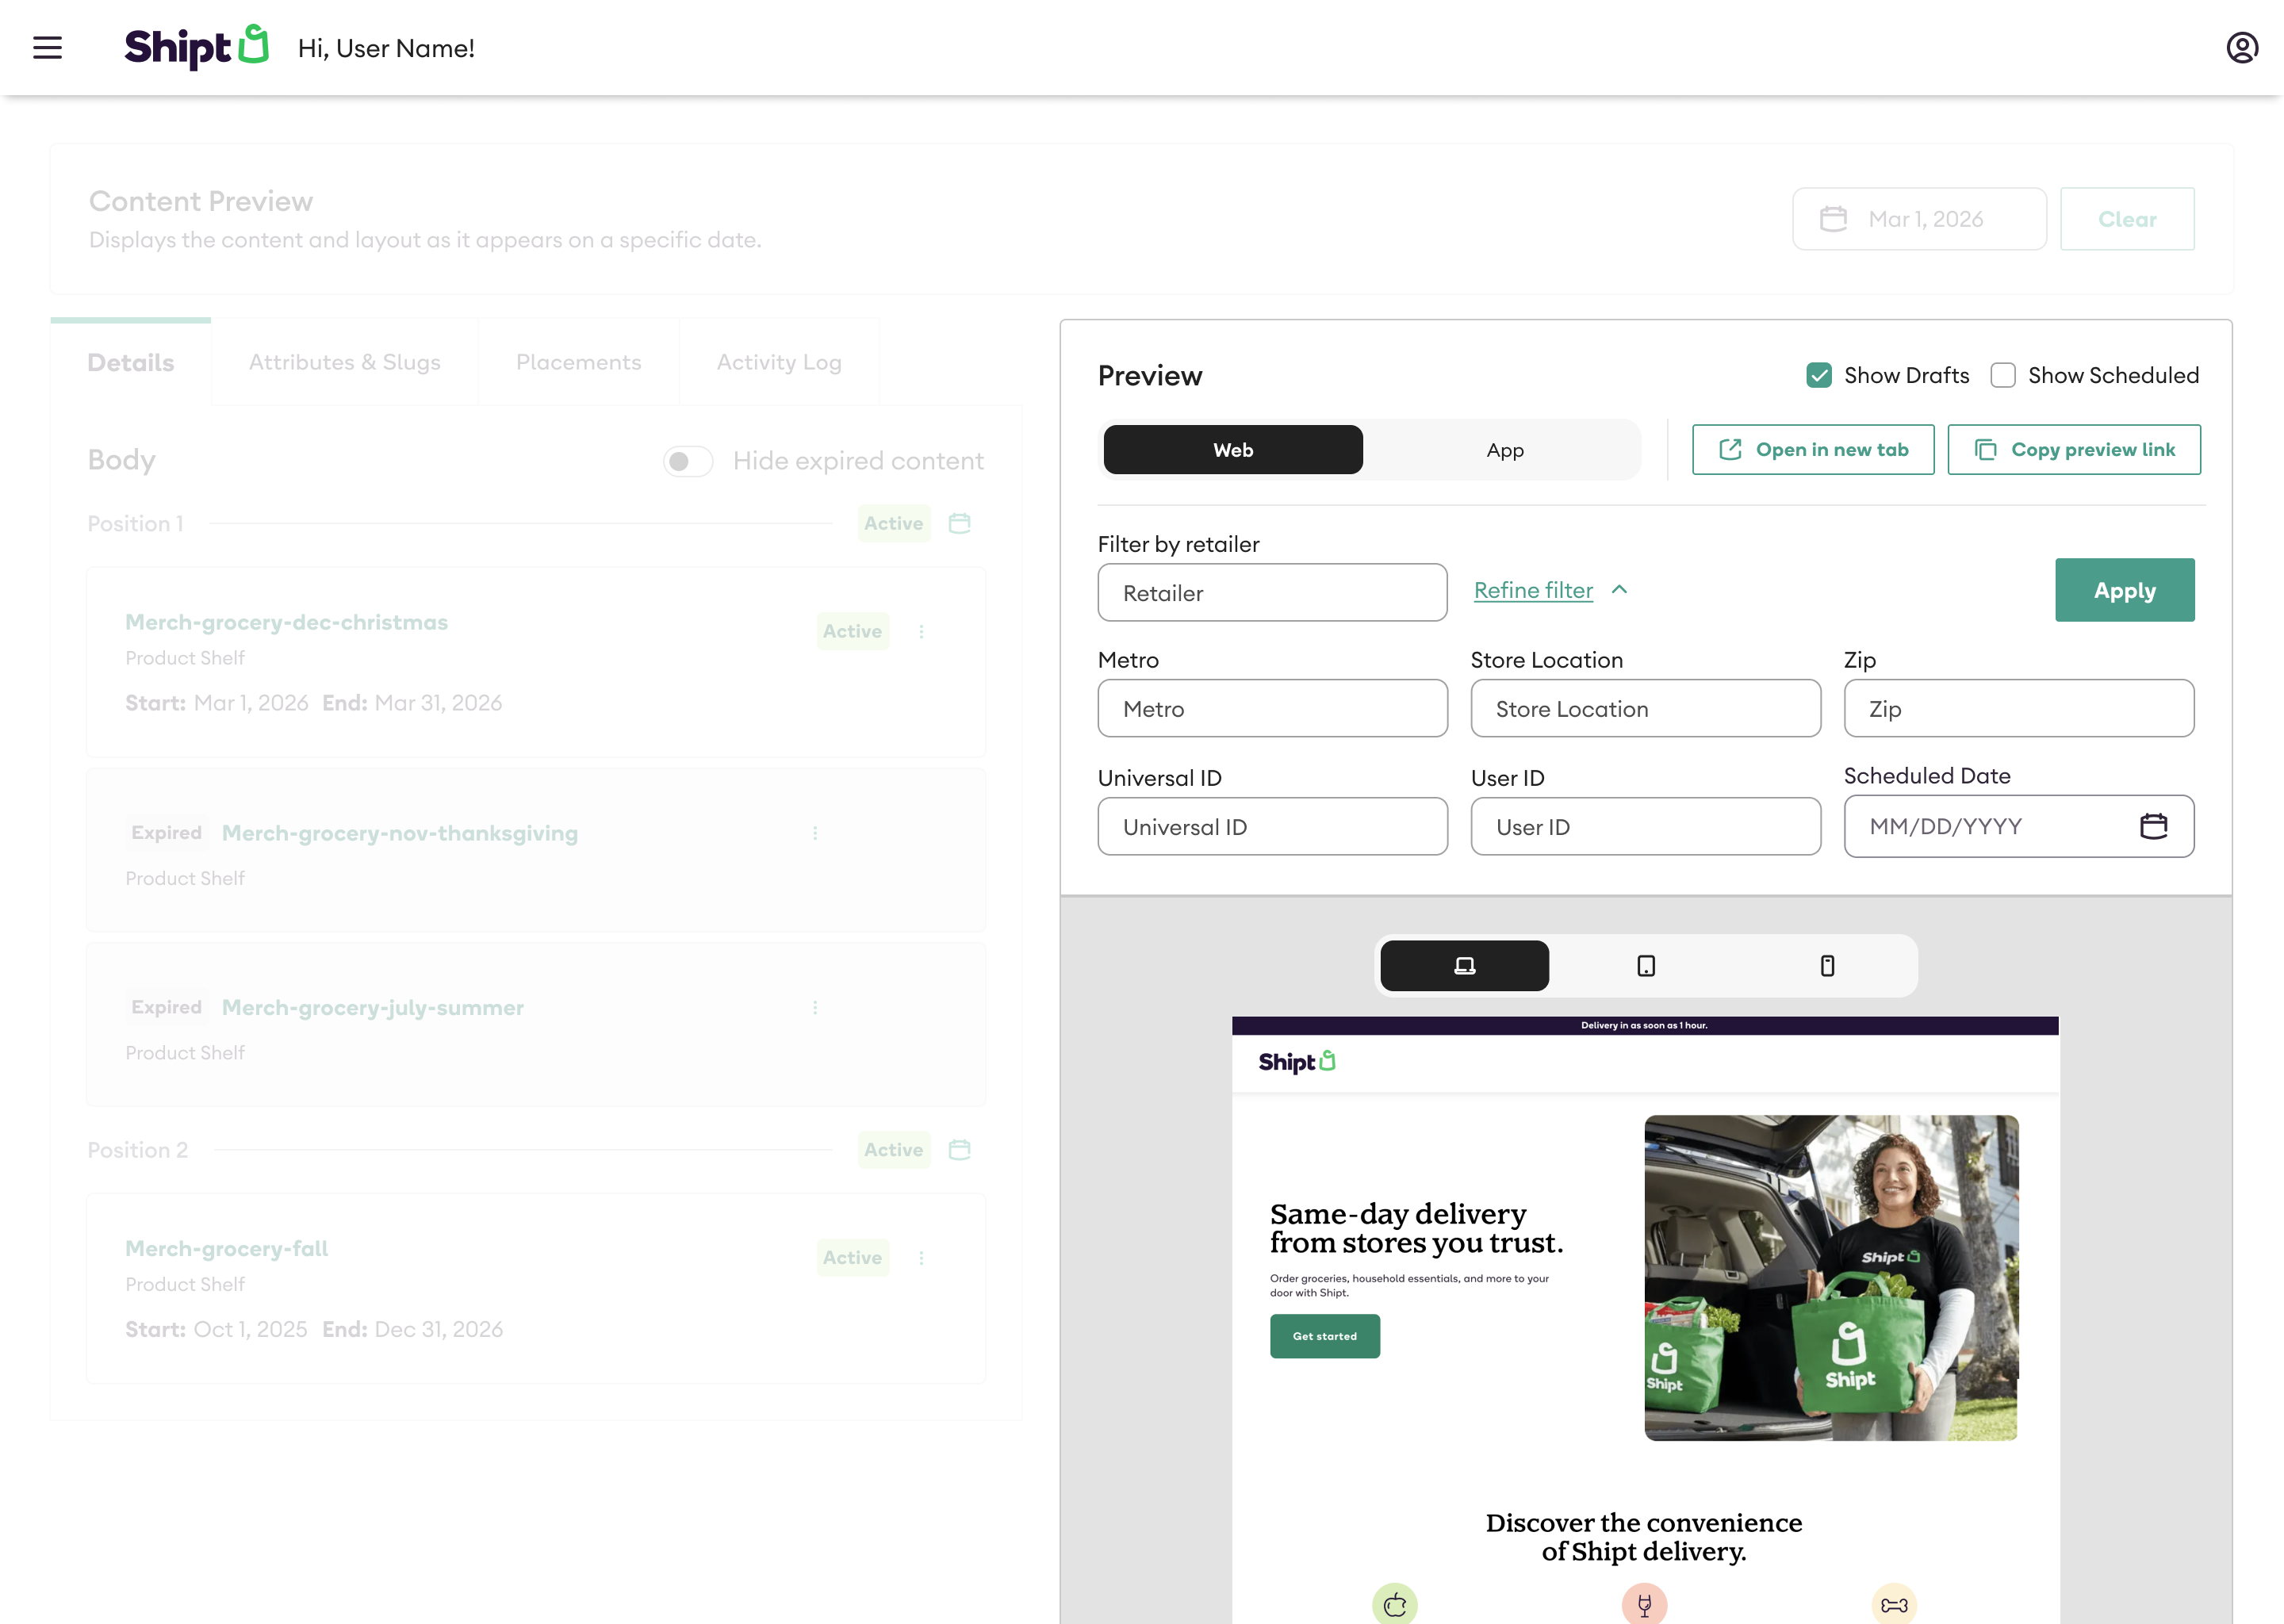Select the desktop laptop preview device
This screenshot has width=2284, height=1624.
(x=1464, y=965)
